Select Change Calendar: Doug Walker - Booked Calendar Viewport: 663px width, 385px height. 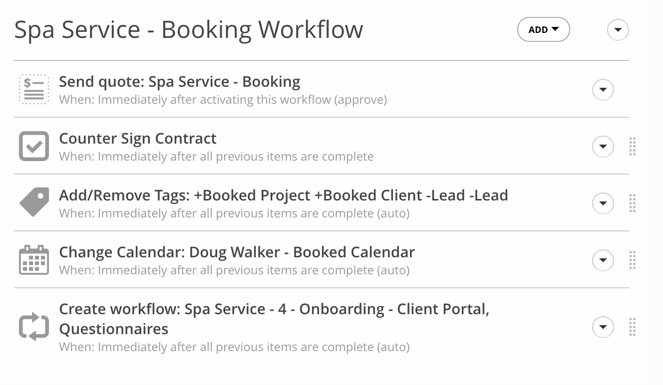[x=237, y=252]
